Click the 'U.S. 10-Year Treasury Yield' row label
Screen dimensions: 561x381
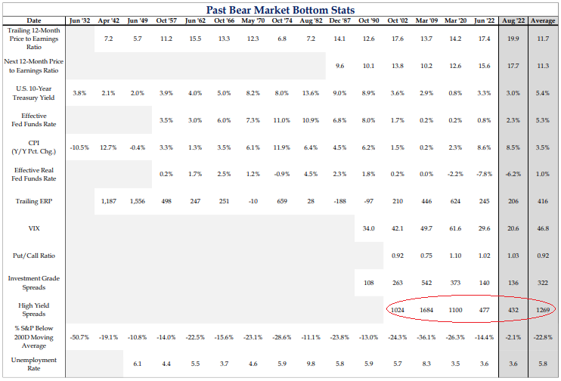point(34,92)
